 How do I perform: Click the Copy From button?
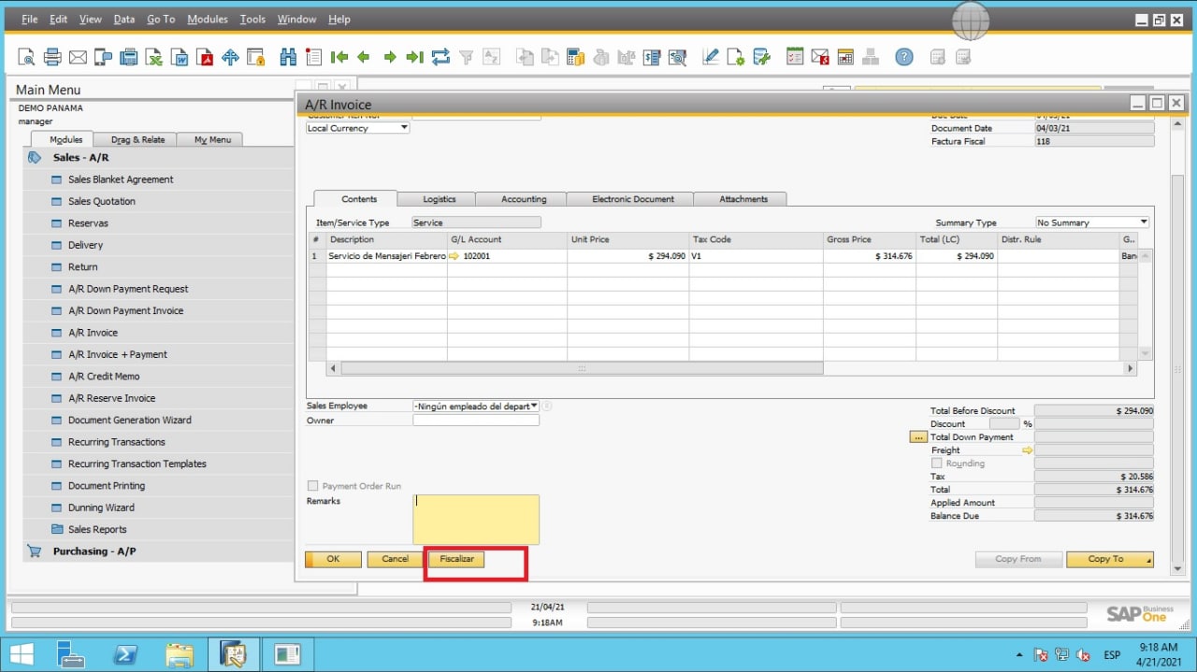click(x=1018, y=559)
